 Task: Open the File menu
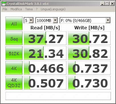click(x=5, y=9)
